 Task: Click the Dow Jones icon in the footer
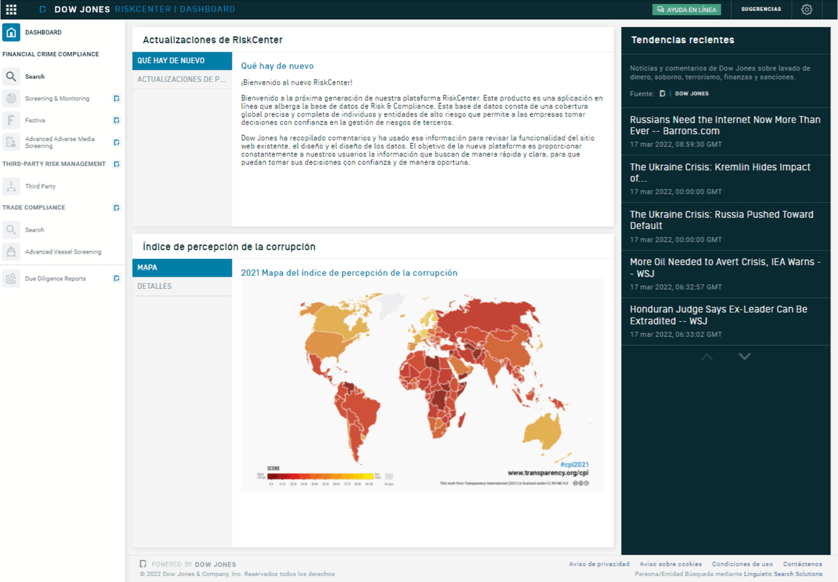tap(143, 564)
